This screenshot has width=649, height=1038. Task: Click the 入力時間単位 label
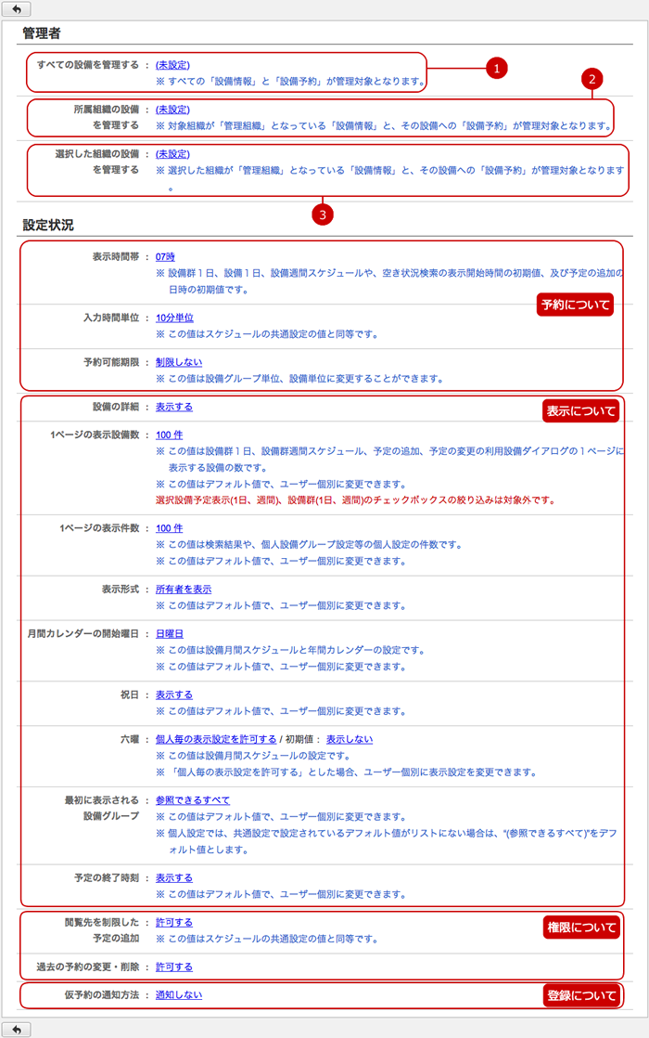[x=111, y=318]
